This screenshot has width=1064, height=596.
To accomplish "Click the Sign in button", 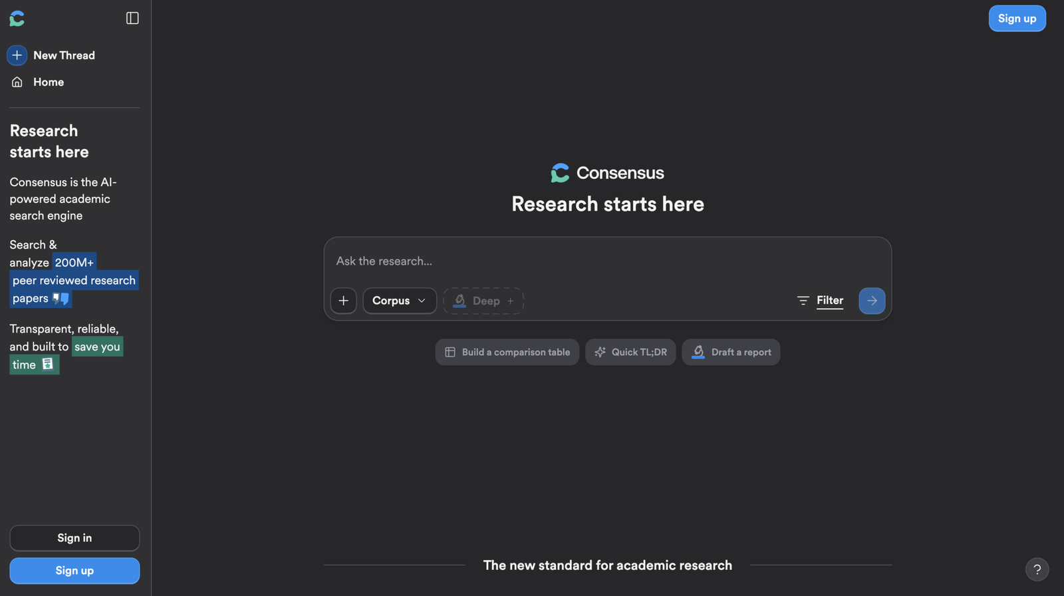I will pyautogui.click(x=74, y=538).
